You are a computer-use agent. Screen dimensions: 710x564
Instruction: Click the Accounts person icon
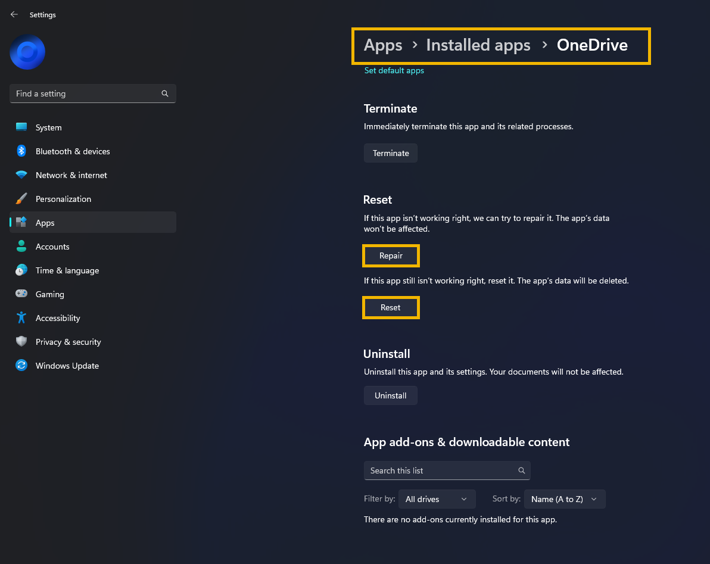[x=21, y=246]
